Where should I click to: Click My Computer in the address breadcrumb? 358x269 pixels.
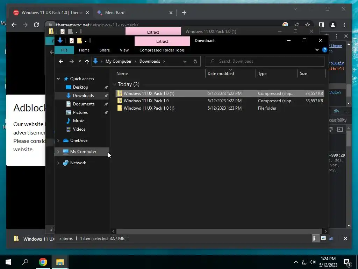[x=119, y=61]
